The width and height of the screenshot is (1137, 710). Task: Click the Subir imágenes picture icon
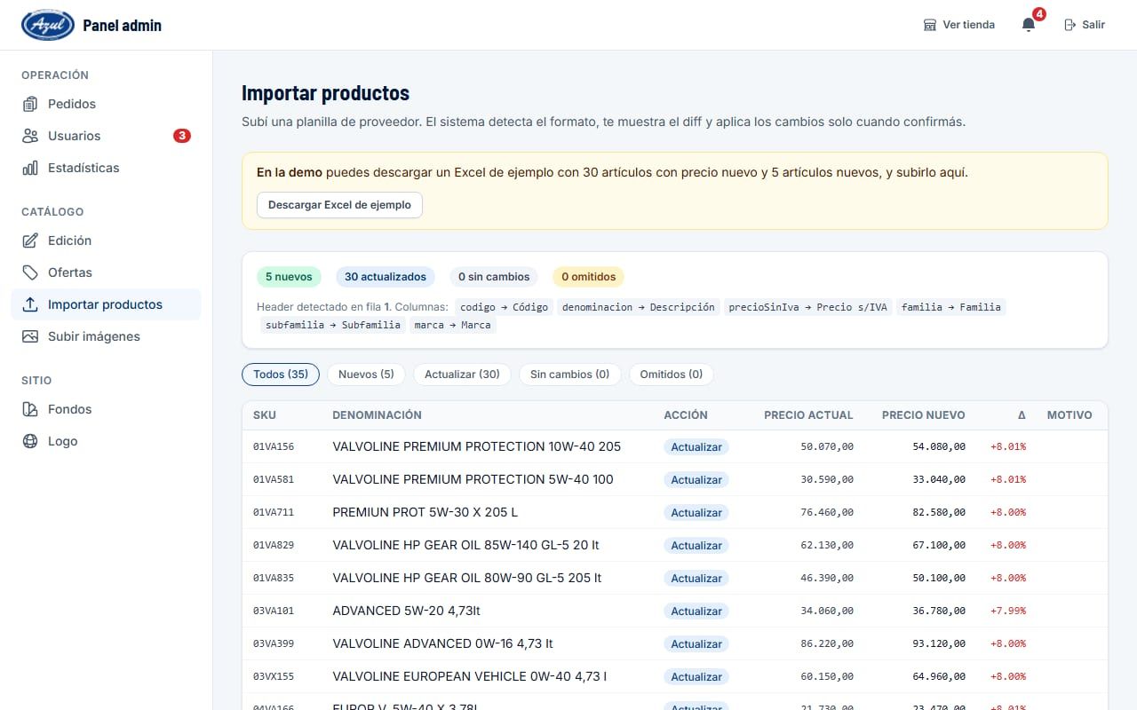click(x=30, y=336)
